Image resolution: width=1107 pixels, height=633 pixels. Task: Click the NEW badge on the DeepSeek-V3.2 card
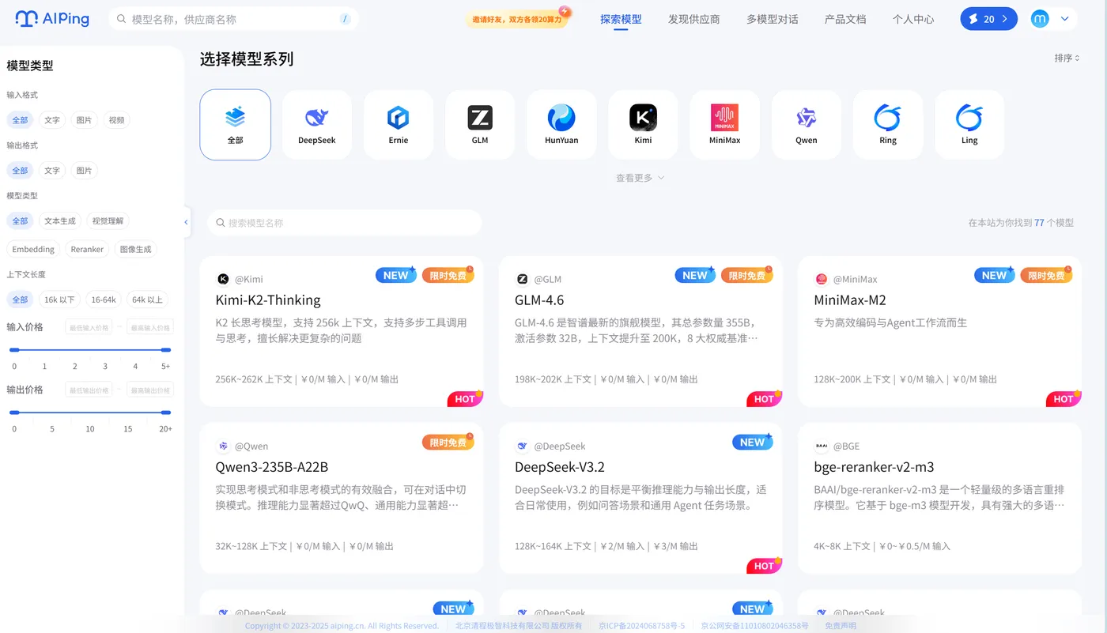pyautogui.click(x=753, y=442)
